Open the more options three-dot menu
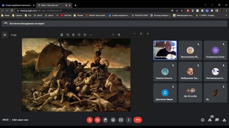This screenshot has height=128, width=229. [129, 120]
